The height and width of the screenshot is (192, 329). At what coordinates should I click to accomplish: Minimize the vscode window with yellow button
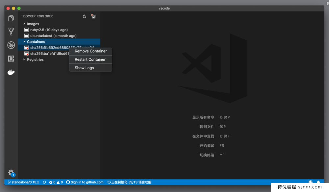pos(13,9)
